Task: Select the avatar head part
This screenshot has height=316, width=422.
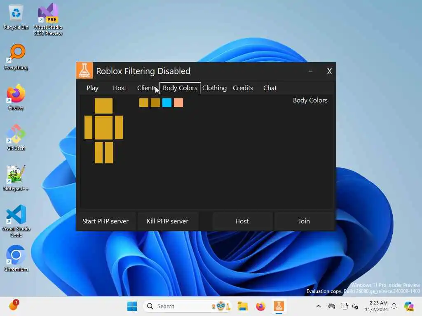Action: 103,106
